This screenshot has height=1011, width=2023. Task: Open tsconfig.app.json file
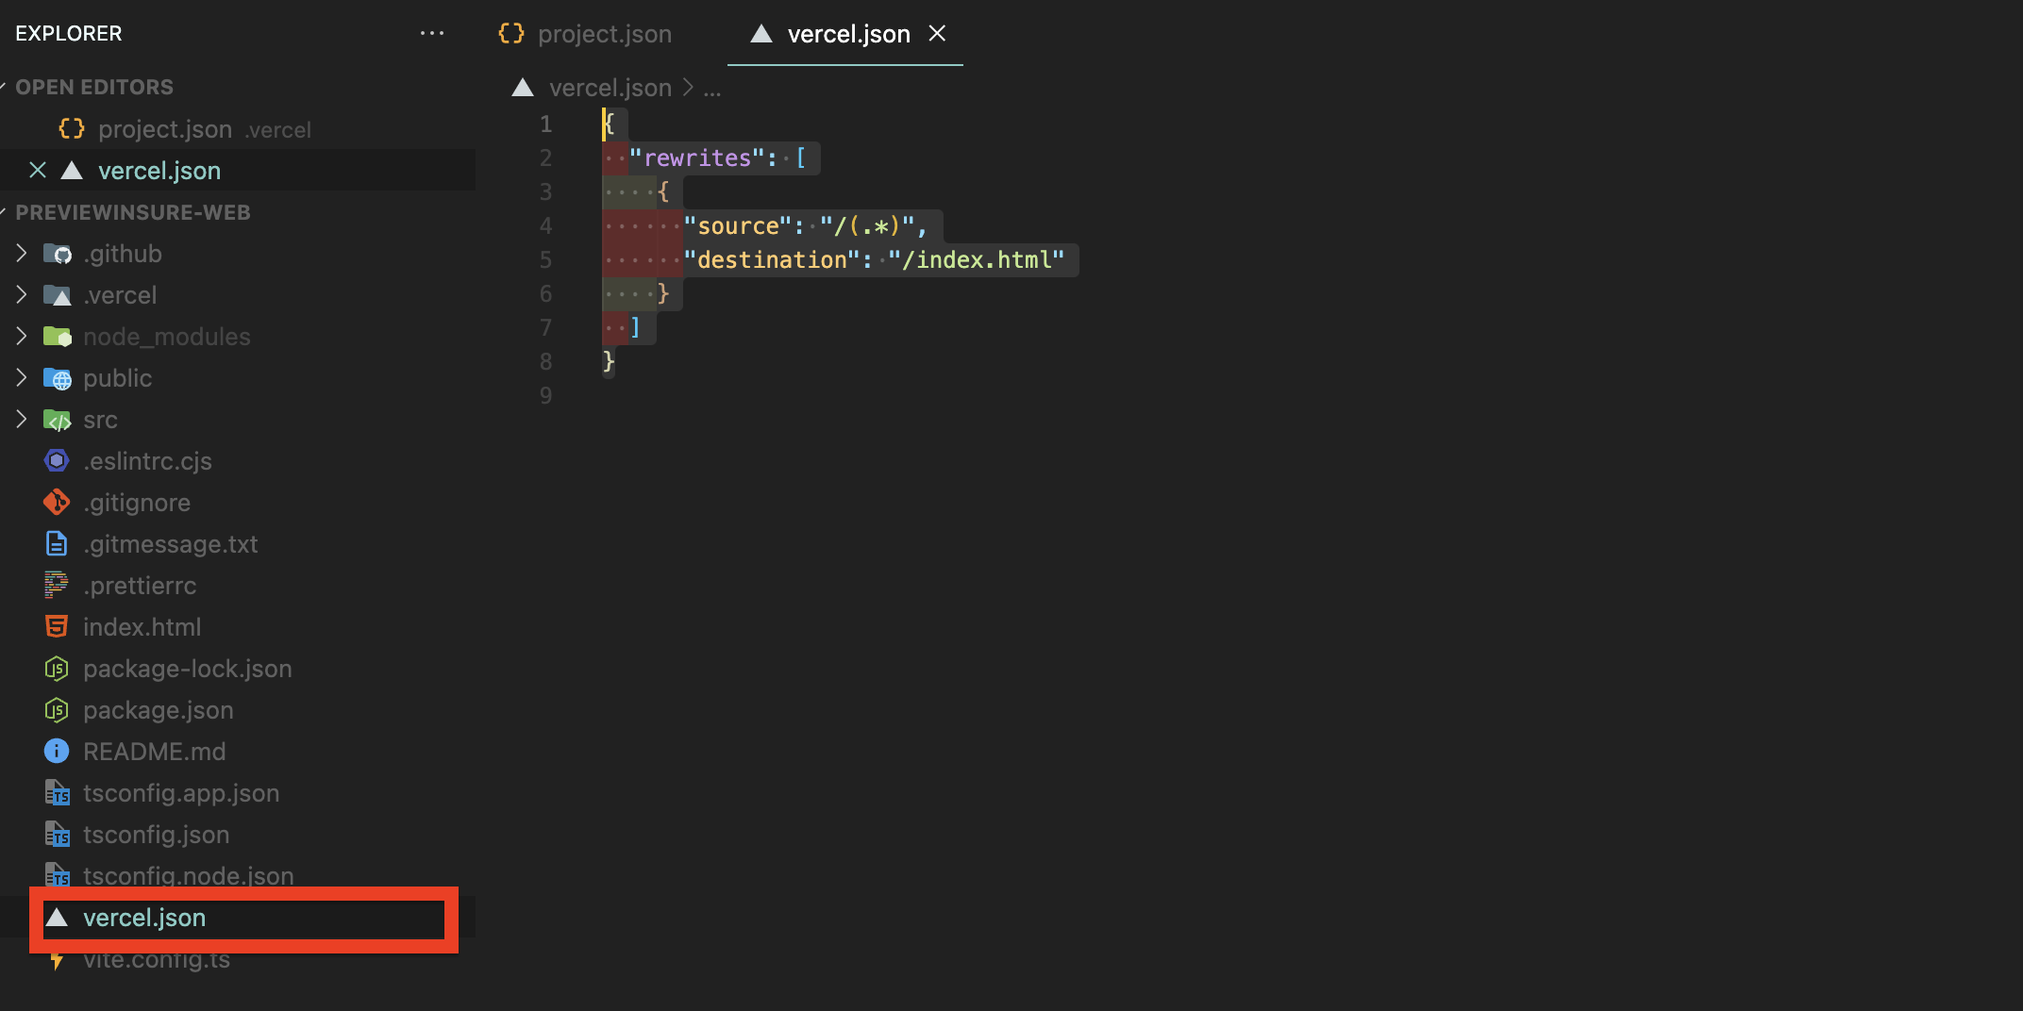(181, 793)
